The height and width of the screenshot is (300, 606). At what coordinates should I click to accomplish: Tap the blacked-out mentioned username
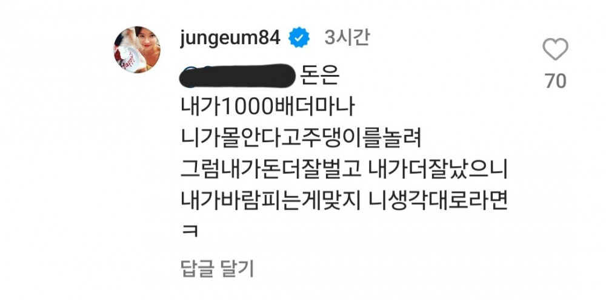pos(238,76)
